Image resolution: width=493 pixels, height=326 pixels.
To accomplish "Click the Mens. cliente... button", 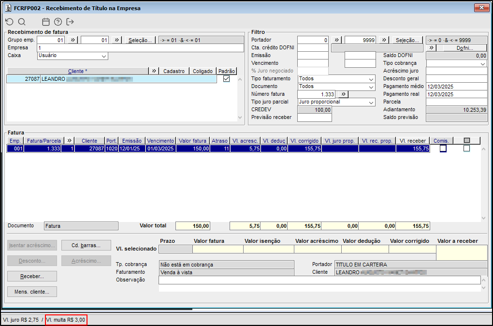I will click(32, 291).
